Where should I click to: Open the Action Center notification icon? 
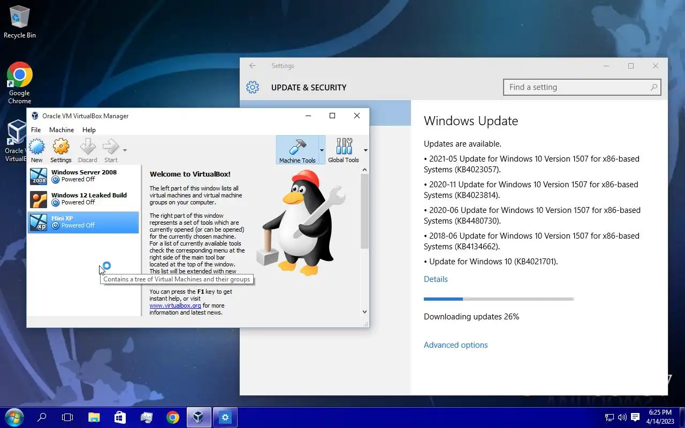635,417
